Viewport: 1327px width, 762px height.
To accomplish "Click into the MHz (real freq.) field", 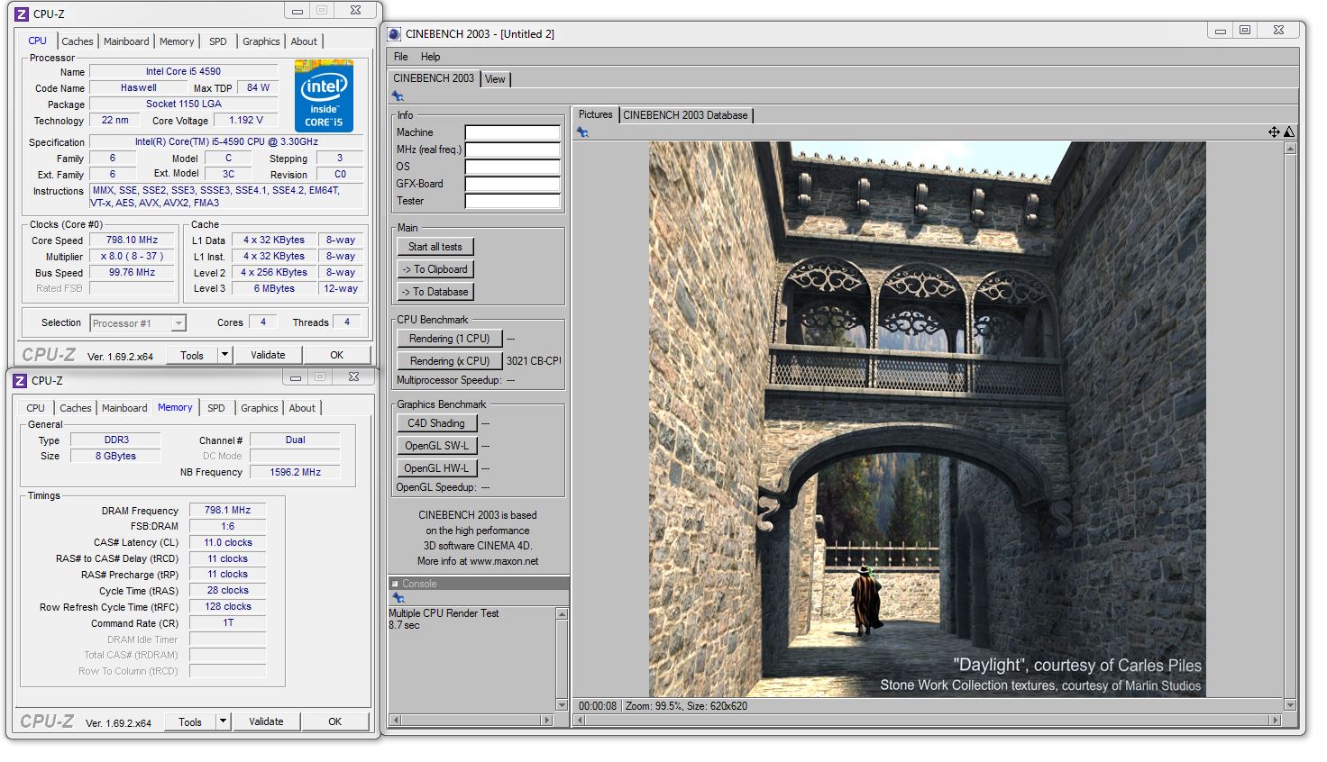I will (512, 150).
